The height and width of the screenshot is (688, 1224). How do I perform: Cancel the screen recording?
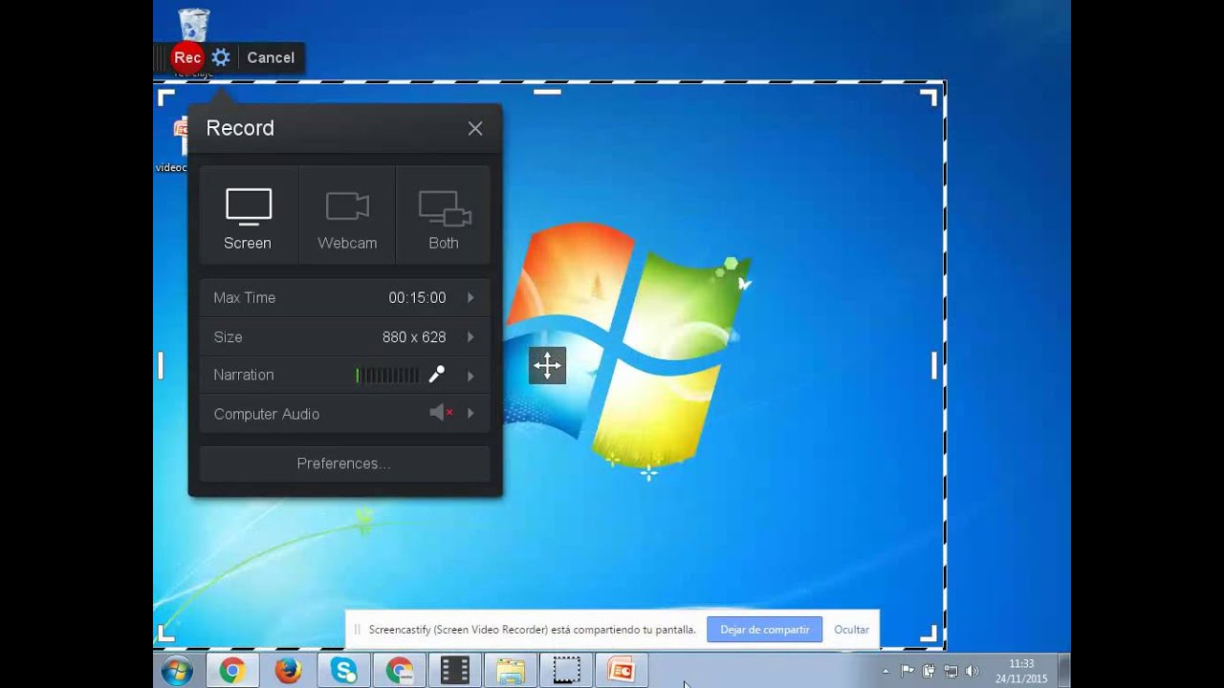pos(271,57)
